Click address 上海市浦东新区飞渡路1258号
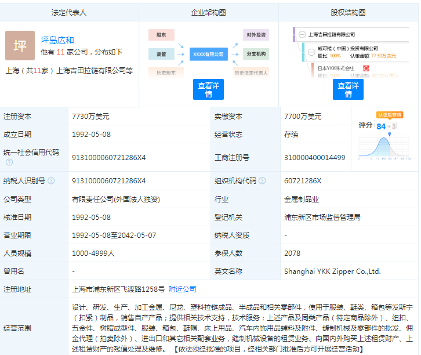 [x=118, y=289]
